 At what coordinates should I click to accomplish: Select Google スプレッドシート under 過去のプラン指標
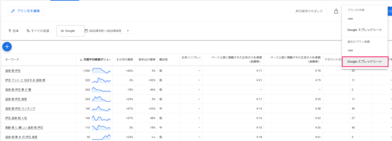(x=364, y=62)
